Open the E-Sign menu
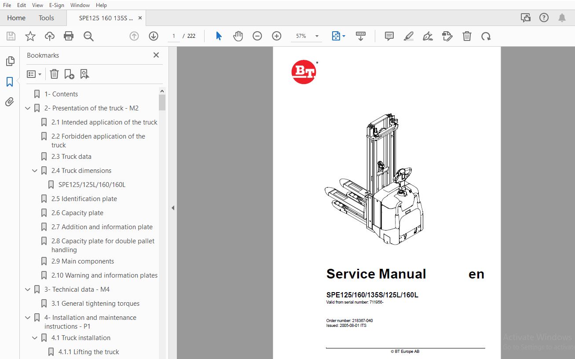This screenshot has width=575, height=359. click(x=57, y=5)
